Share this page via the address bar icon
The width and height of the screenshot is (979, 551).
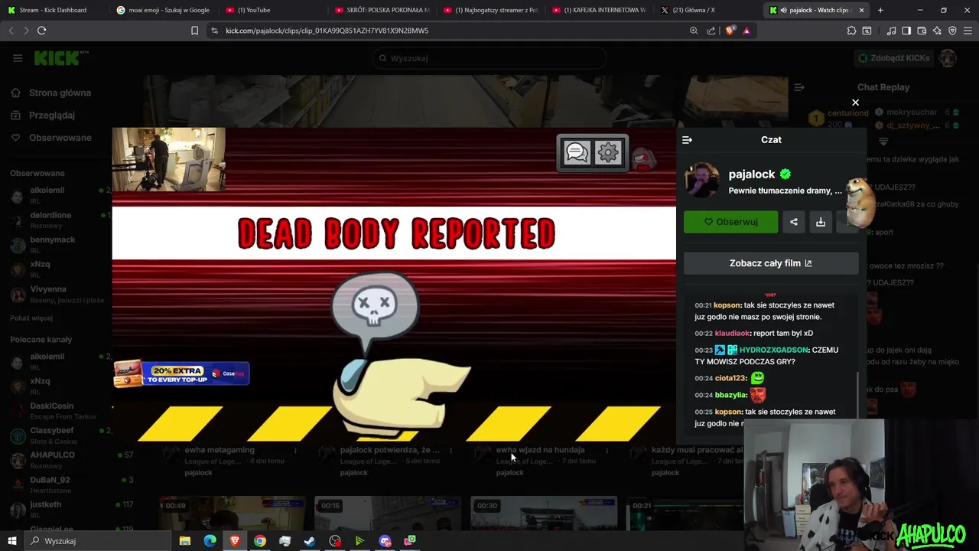(x=711, y=31)
